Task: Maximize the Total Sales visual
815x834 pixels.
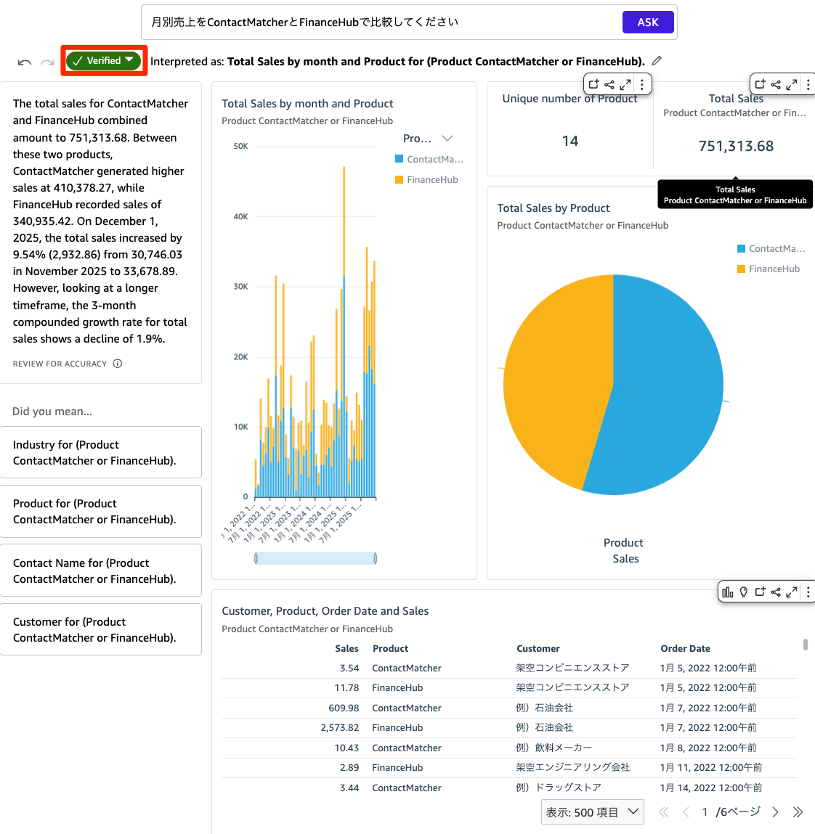Action: point(791,84)
